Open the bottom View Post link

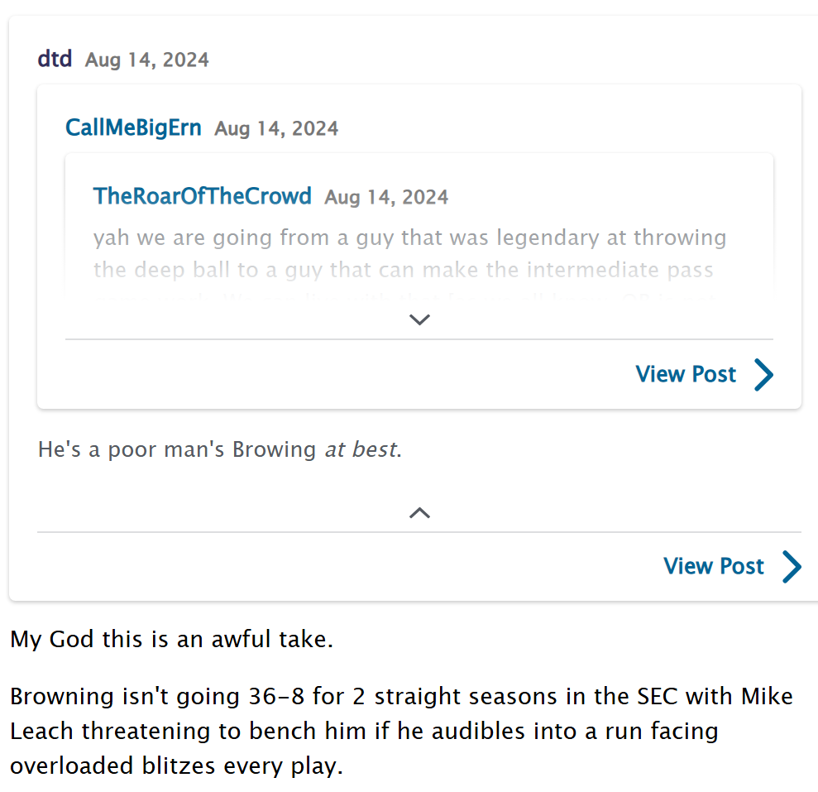coord(713,567)
